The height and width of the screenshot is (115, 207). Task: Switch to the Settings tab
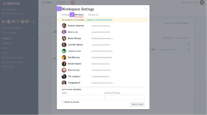coord(65,15)
